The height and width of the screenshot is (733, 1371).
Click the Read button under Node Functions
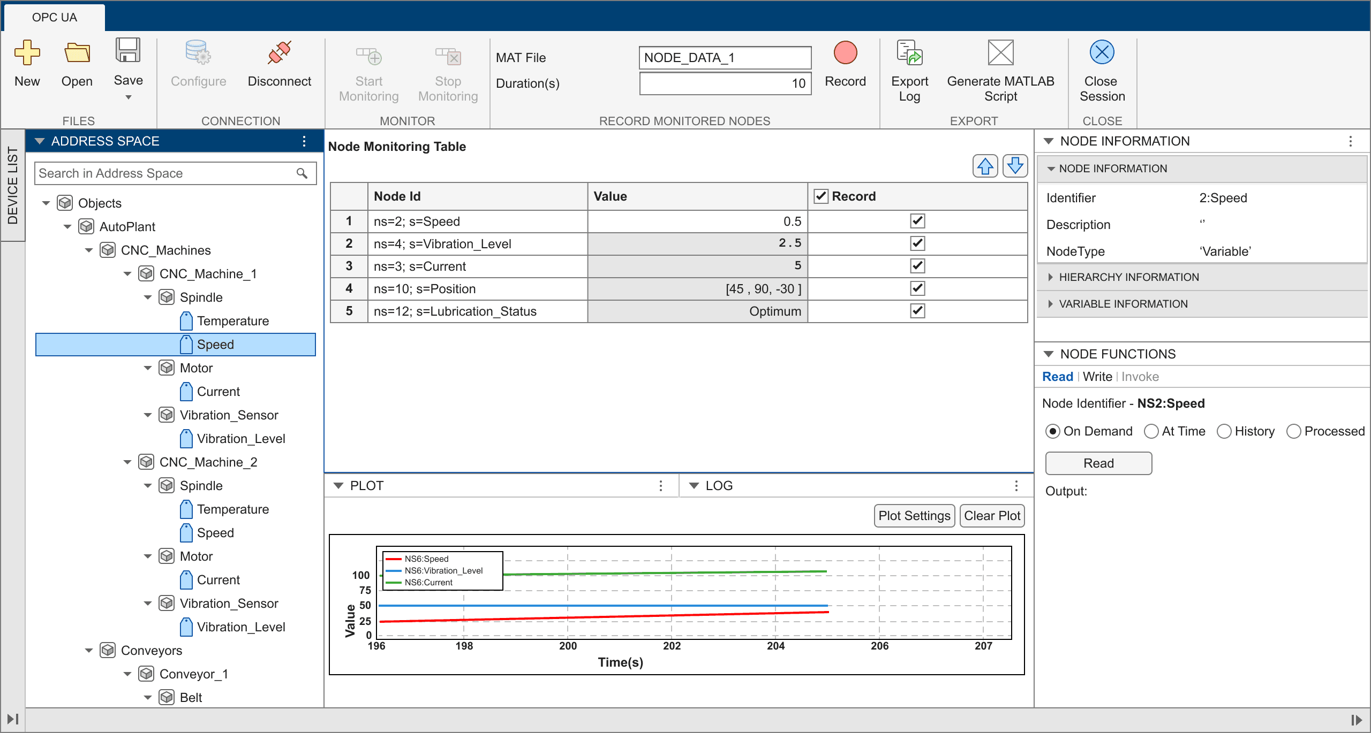coord(1098,463)
